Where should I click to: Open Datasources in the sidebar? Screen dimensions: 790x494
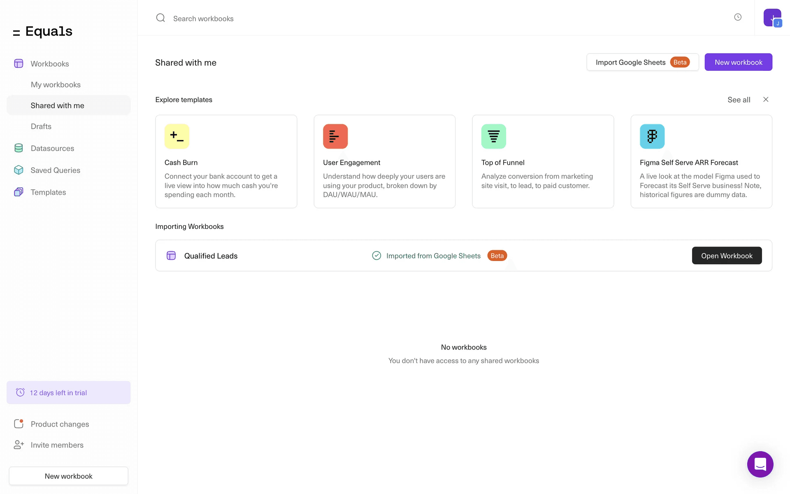click(x=52, y=148)
